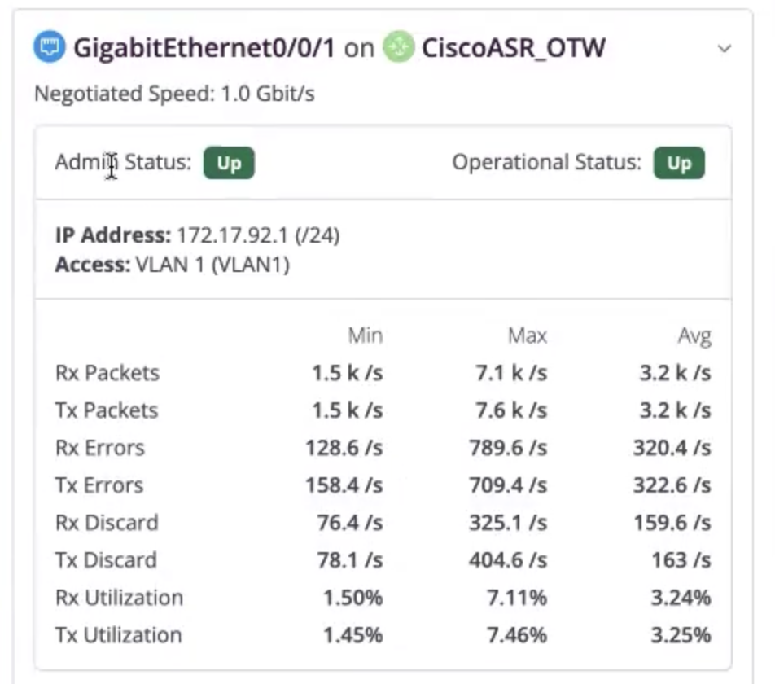Viewport: 775px width, 684px height.
Task: Click the Avg column header
Action: (x=694, y=335)
